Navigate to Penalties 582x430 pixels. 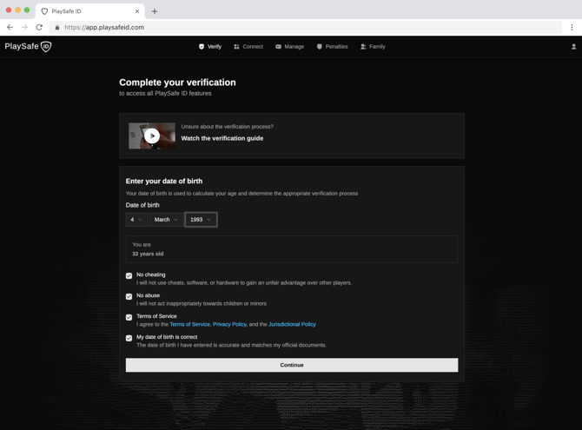click(332, 46)
